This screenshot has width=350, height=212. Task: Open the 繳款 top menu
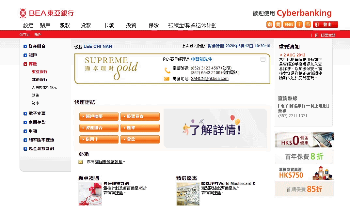[x=65, y=25]
